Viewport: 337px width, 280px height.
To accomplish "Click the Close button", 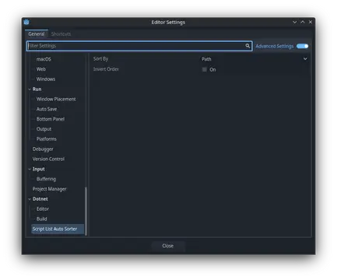I will 168,246.
